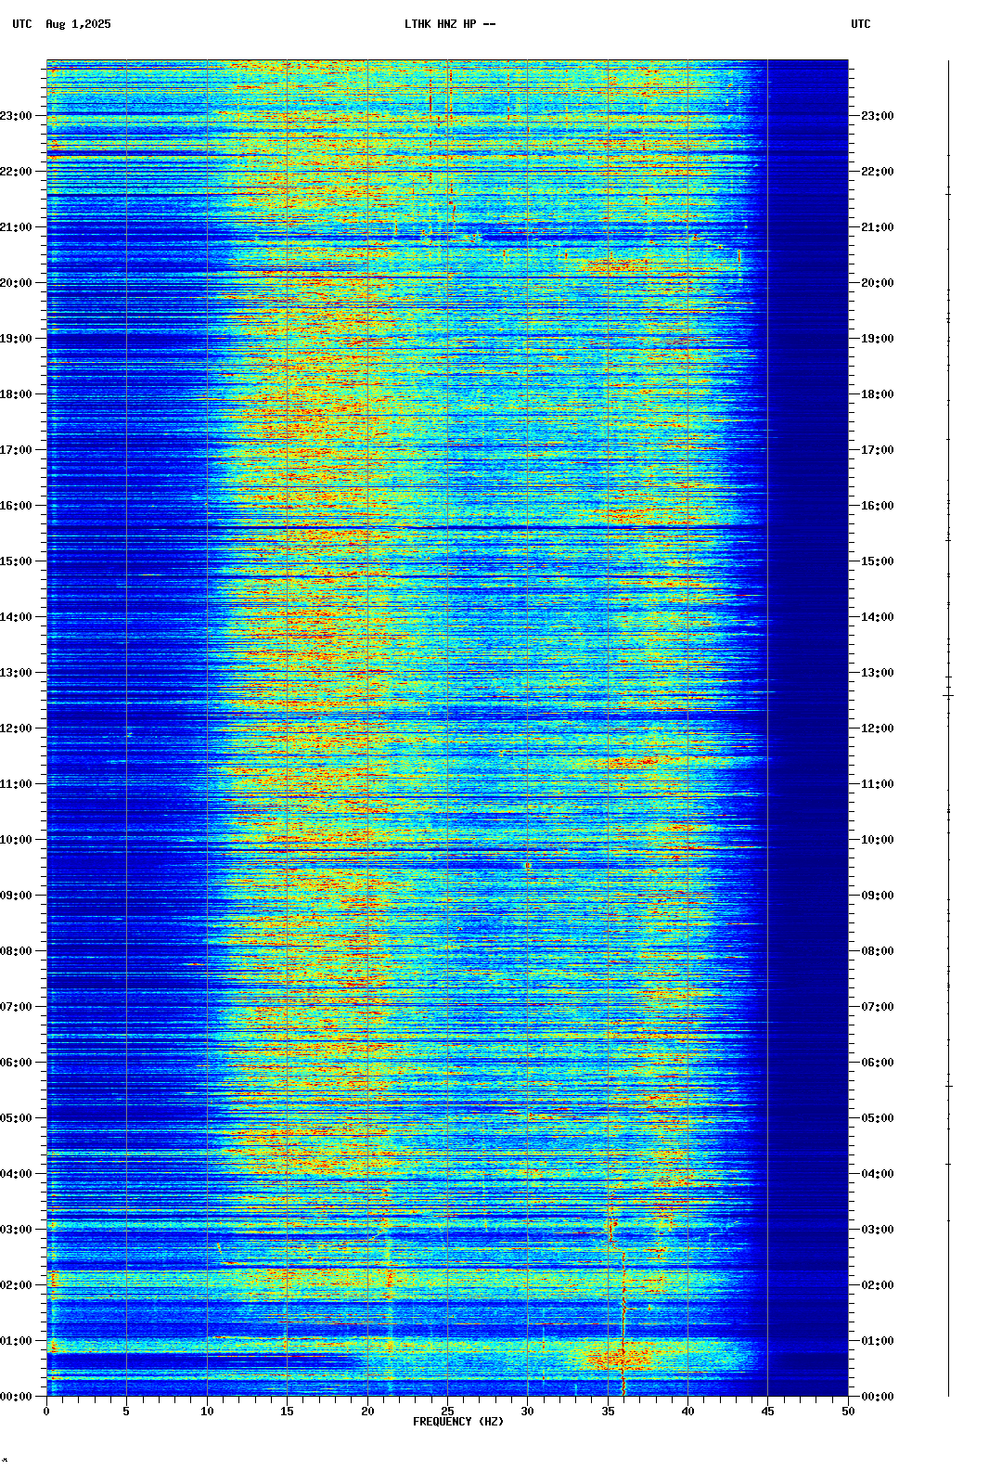
Task: Click the left axis 20:00 time label
Action: (x=16, y=283)
